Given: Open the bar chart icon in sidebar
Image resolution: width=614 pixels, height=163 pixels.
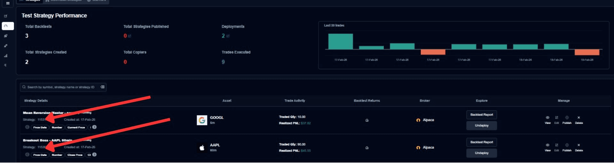Looking at the screenshot, I should coord(6,56).
